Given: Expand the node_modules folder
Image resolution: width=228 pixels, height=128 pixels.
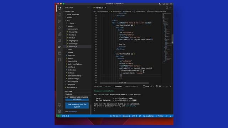Looking at the screenshot, I should tap(73, 14).
